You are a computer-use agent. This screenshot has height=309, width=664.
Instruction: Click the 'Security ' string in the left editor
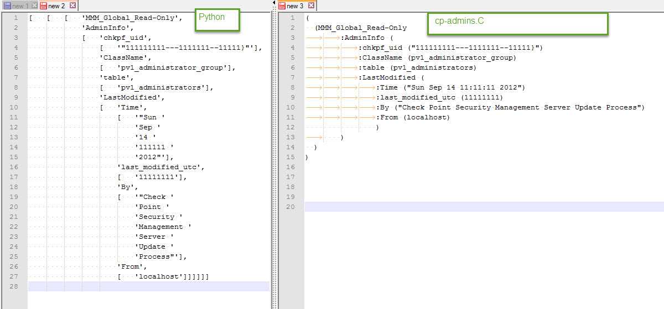point(159,217)
